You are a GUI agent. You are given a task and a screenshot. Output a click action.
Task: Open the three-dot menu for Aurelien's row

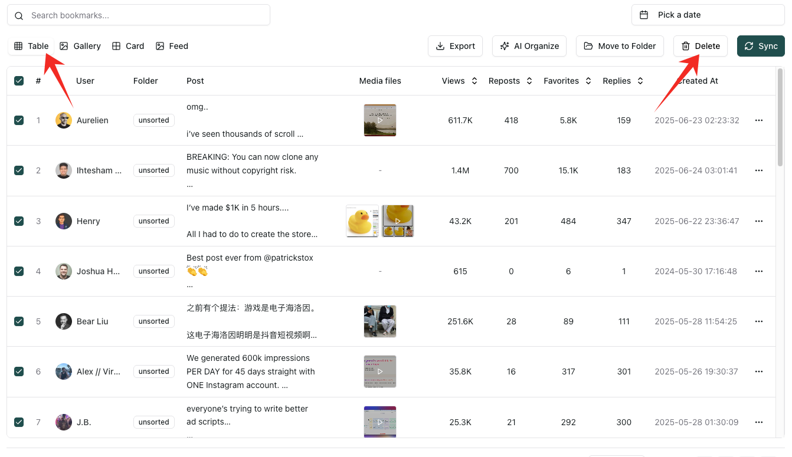coord(759,120)
